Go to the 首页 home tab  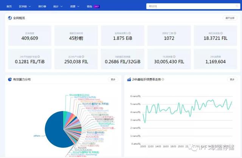9,6
